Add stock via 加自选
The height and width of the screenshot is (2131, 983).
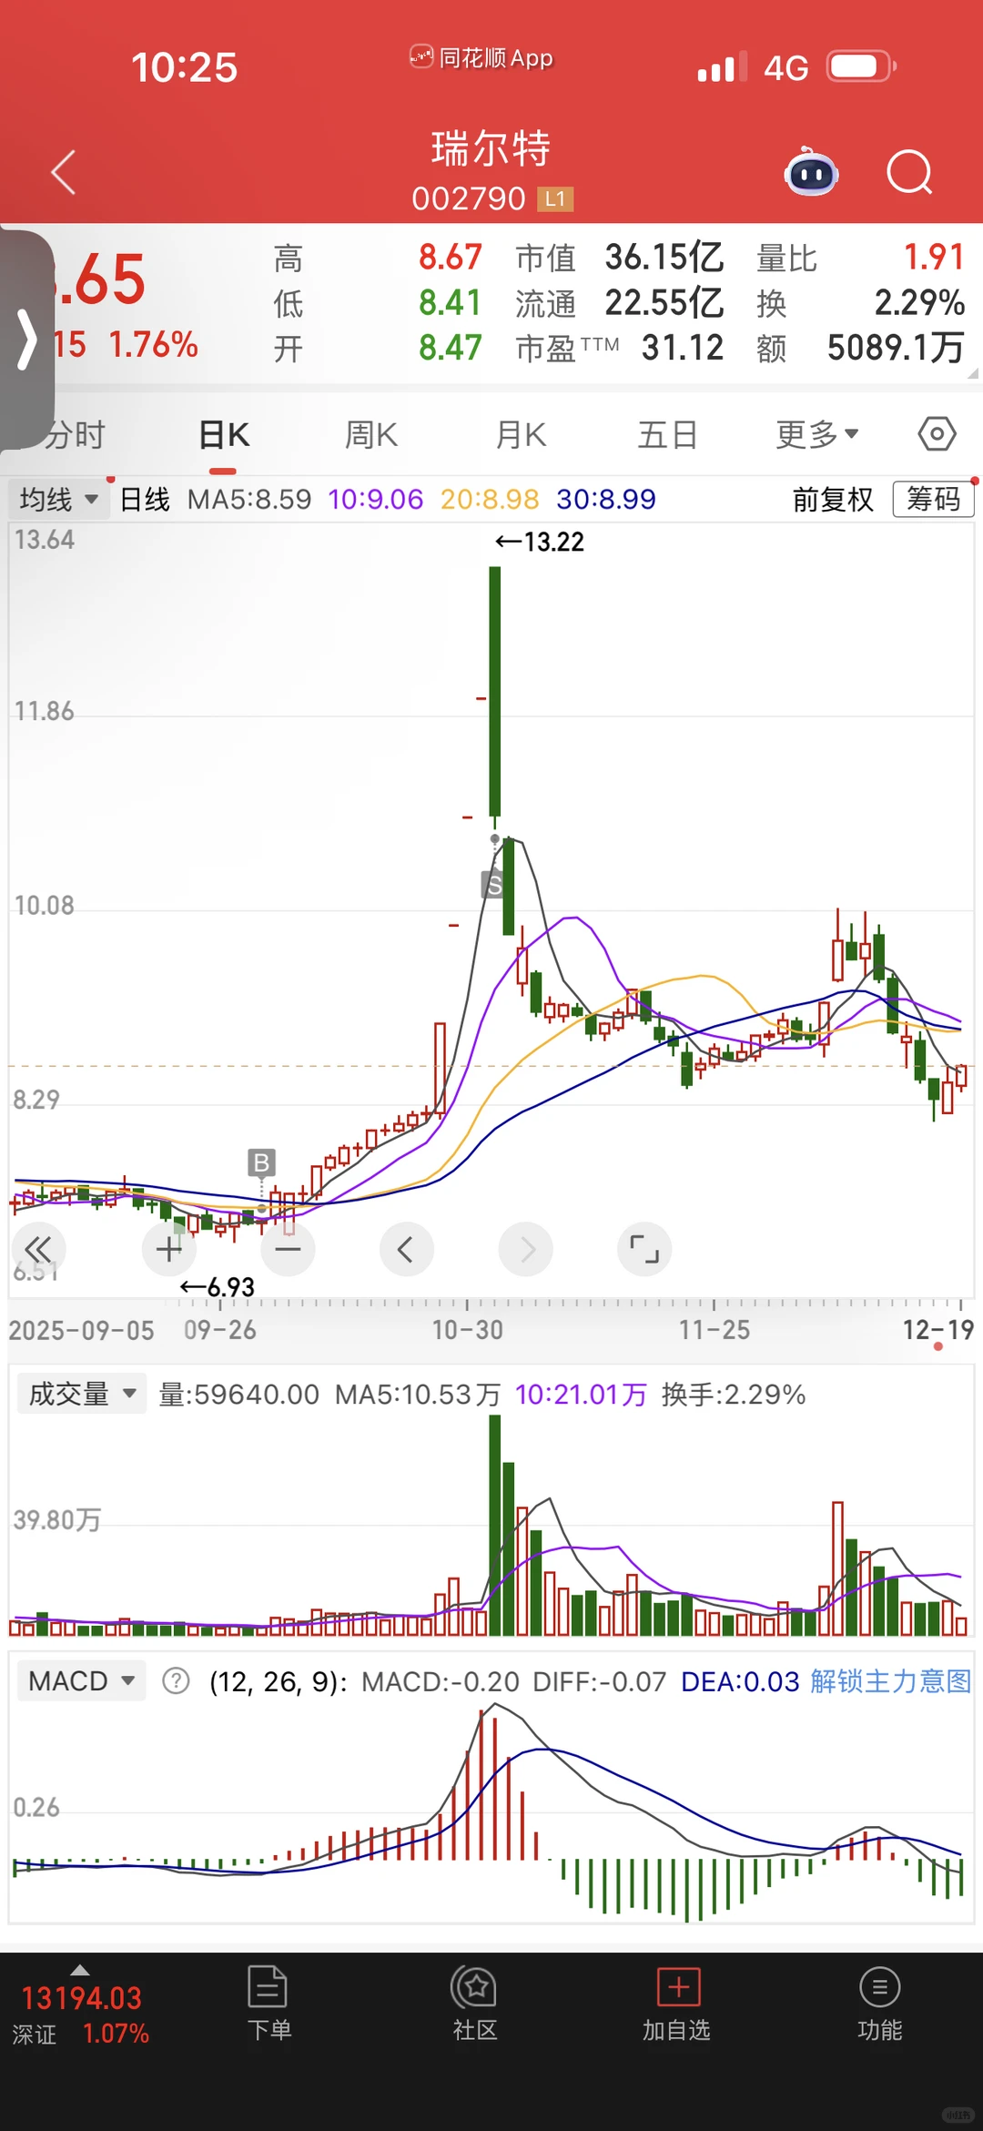(x=677, y=2005)
